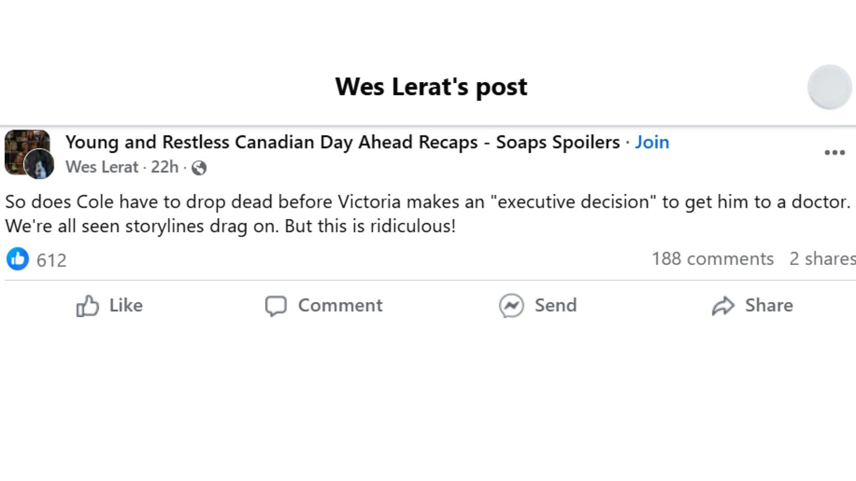This screenshot has height=481, width=856.
Task: Click Wes Lerat's small profile picture
Action: click(x=39, y=164)
